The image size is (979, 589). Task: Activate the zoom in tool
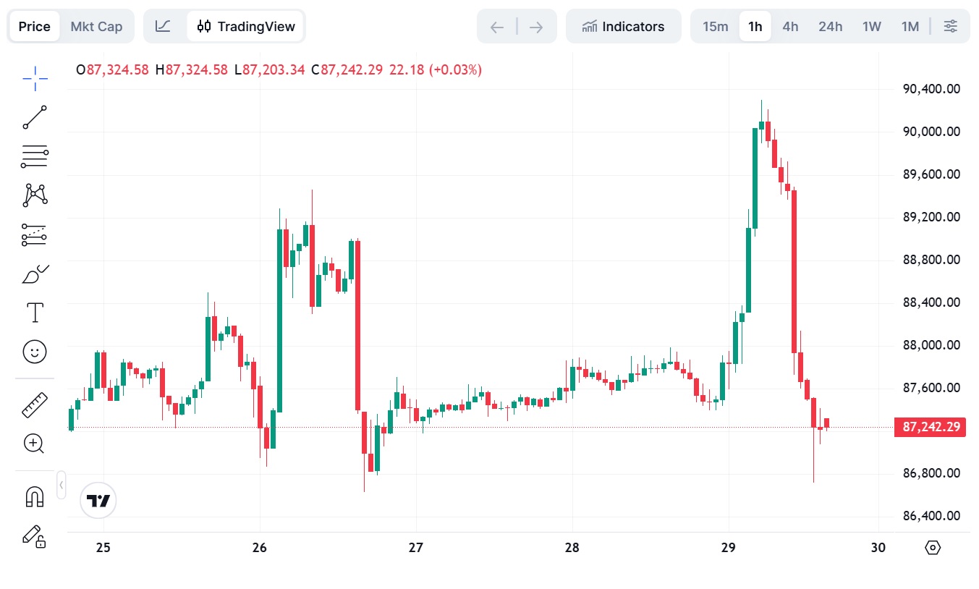pyautogui.click(x=34, y=444)
